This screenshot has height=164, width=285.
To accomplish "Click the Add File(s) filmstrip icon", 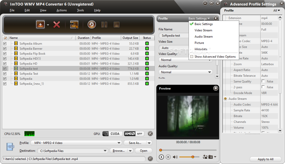I will (40, 24).
